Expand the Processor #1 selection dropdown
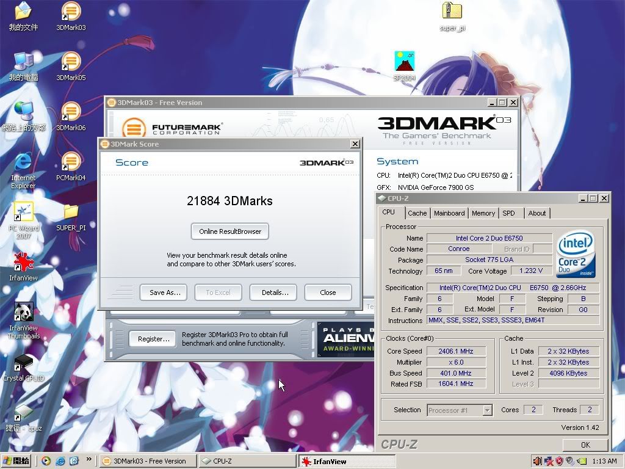The image size is (625, 469). (x=487, y=410)
